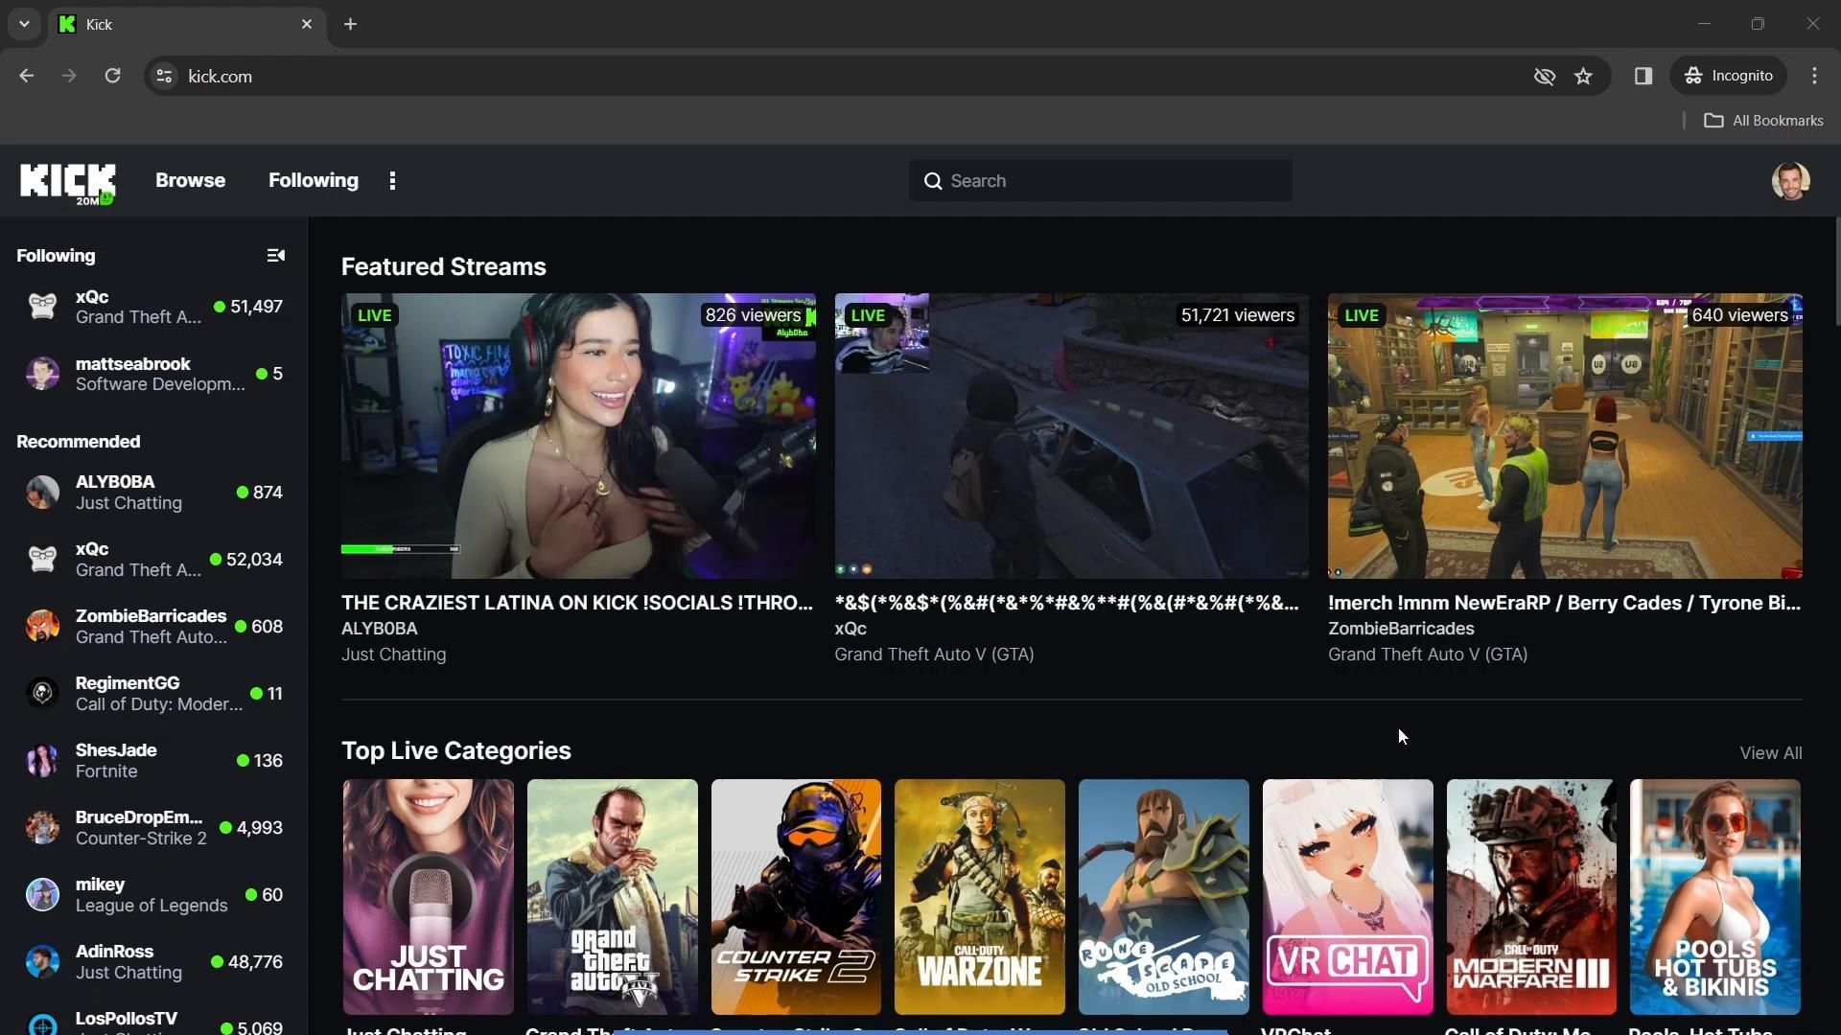Viewport: 1841px width, 1035px height.
Task: Open a new browser tab
Action: coord(350,24)
